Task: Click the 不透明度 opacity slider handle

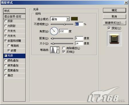Action: tap(64, 24)
